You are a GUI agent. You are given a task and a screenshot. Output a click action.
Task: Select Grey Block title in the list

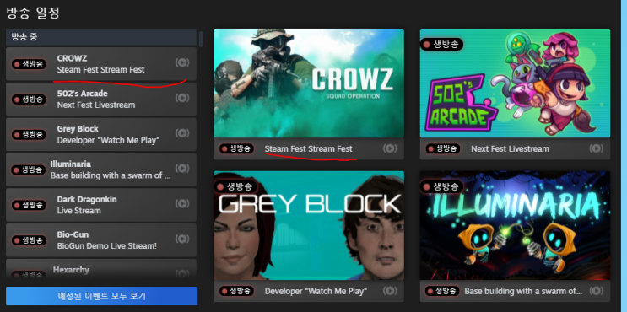[78, 129]
